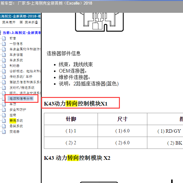Select root node 当前:上海别克-全新英朗

22,33
